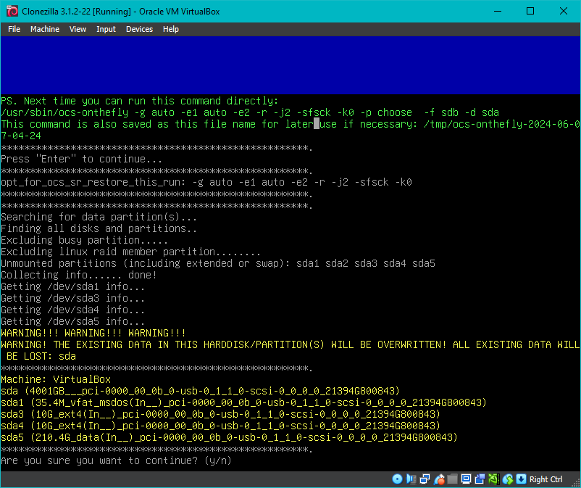Open the File menu
581x488 pixels.
(x=14, y=29)
